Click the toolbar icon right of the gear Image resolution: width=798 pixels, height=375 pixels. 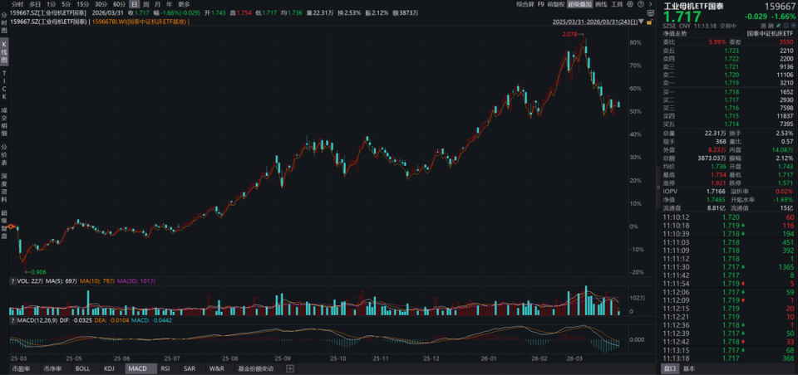point(641,4)
